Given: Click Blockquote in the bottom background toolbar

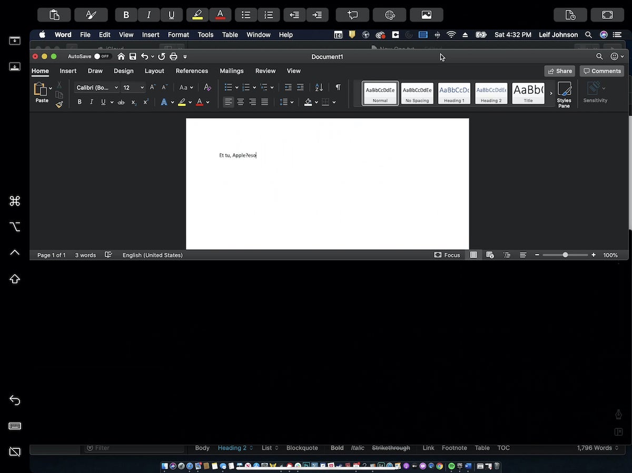Looking at the screenshot, I should point(302,448).
